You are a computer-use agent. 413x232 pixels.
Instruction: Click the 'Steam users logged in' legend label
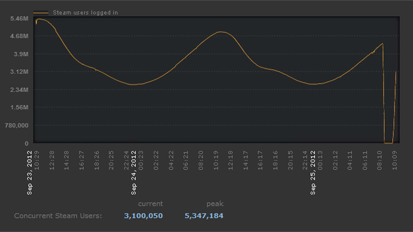pyautogui.click(x=85, y=12)
